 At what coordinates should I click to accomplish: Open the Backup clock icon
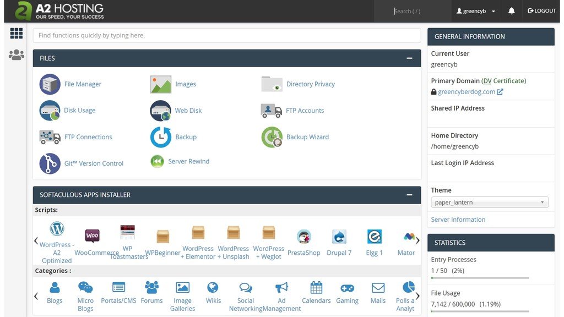click(160, 137)
